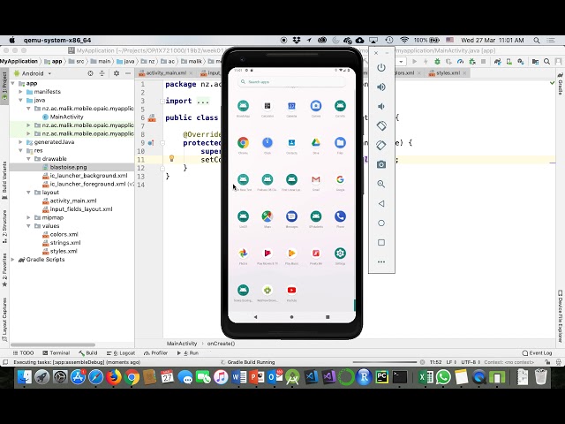Open the Phone app in emulator
Image resolution: width=565 pixels, height=424 pixels.
pos(340,216)
